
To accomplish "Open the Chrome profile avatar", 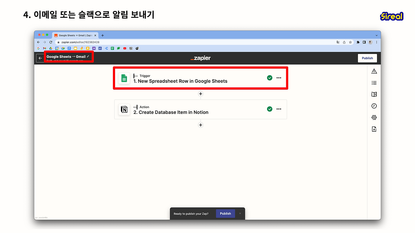I will 371,42.
